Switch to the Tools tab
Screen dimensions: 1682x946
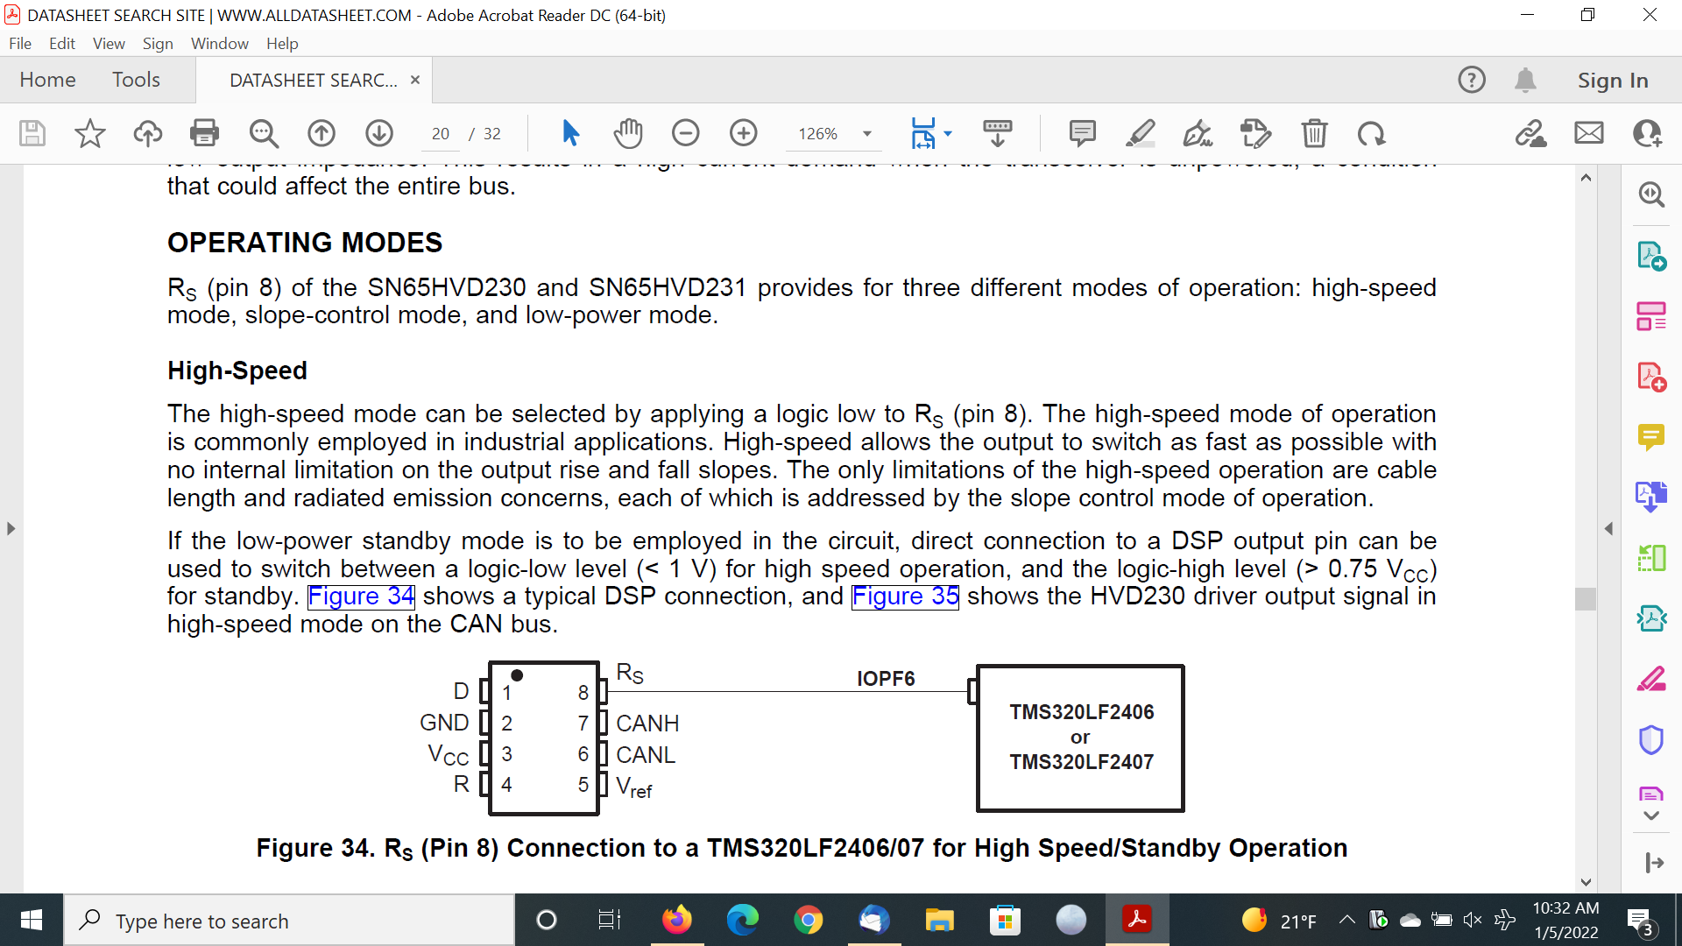click(x=136, y=80)
